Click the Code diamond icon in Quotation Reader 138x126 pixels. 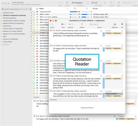(x=52, y=24)
